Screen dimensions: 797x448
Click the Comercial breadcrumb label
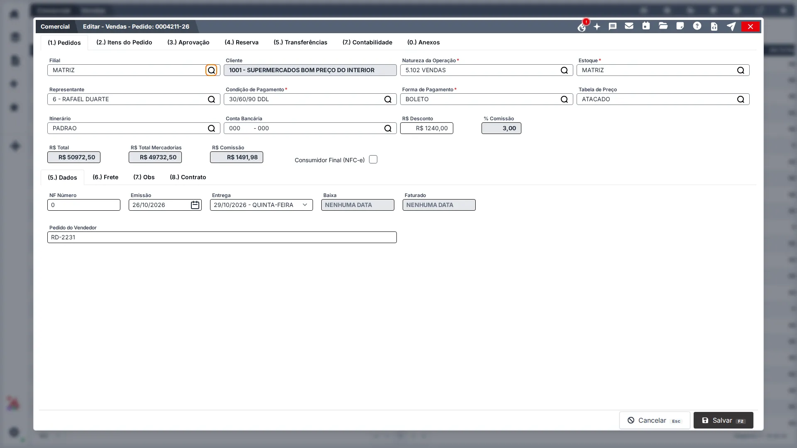pyautogui.click(x=55, y=27)
